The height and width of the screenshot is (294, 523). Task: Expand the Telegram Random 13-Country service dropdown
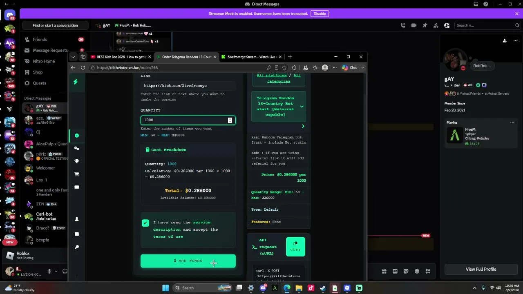coord(278,107)
